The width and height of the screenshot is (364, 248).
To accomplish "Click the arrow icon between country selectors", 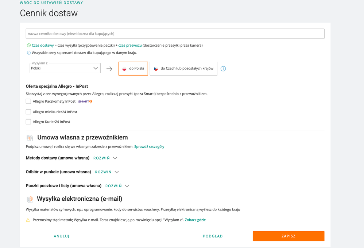I will [109, 68].
